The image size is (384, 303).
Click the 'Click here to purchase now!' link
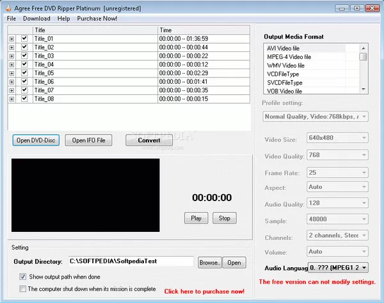click(204, 291)
